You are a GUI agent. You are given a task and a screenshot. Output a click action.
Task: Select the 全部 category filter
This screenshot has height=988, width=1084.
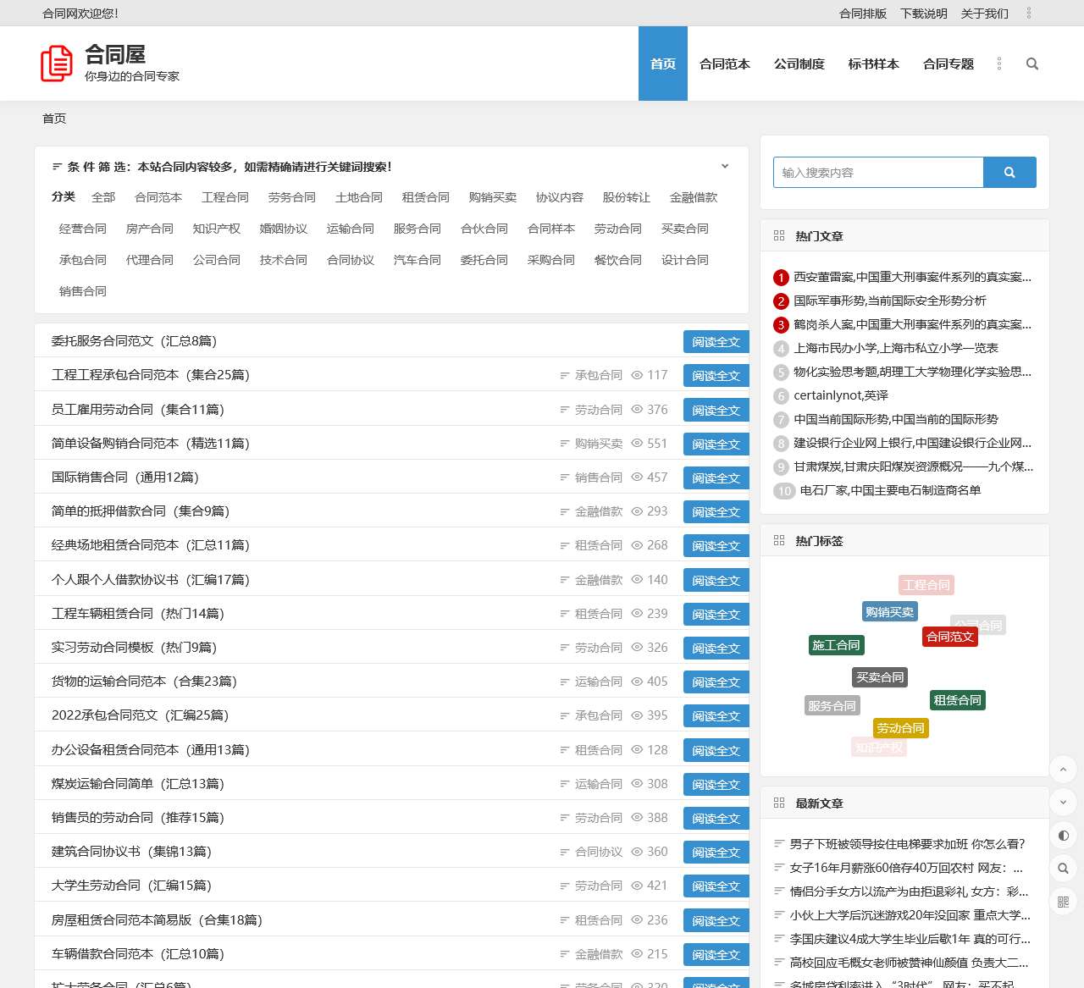coord(103,197)
